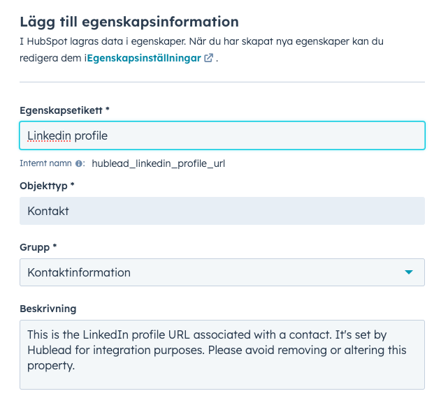Expand the Kontaktinformation group dropdown

tap(222, 272)
